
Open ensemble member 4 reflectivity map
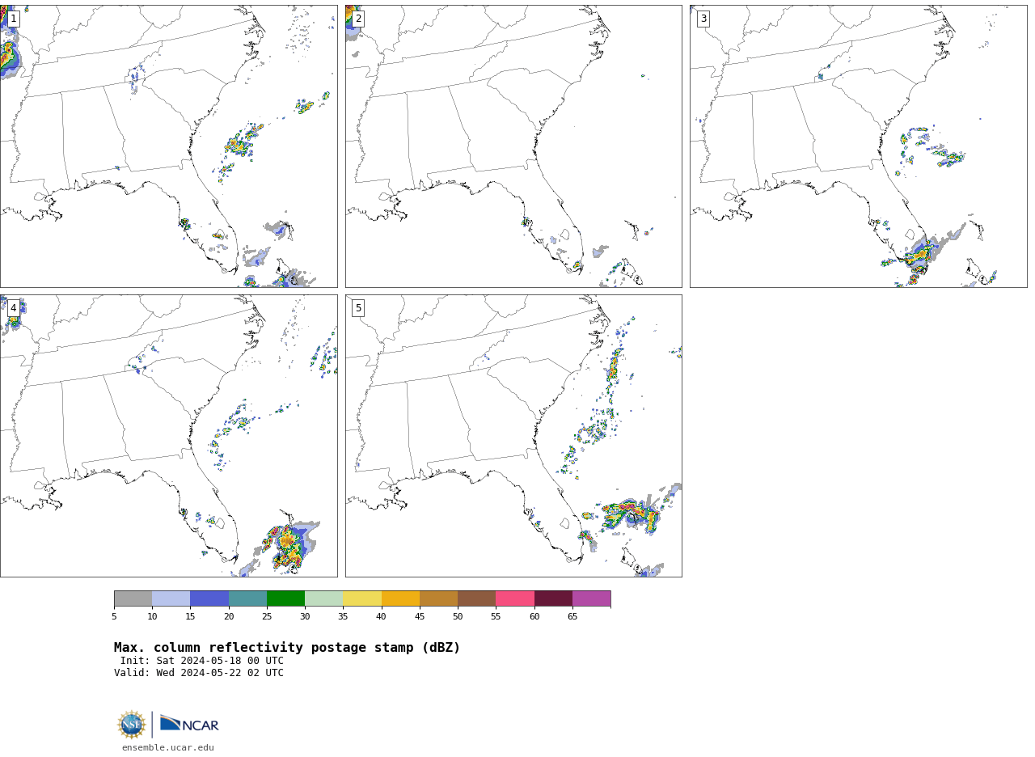point(168,436)
